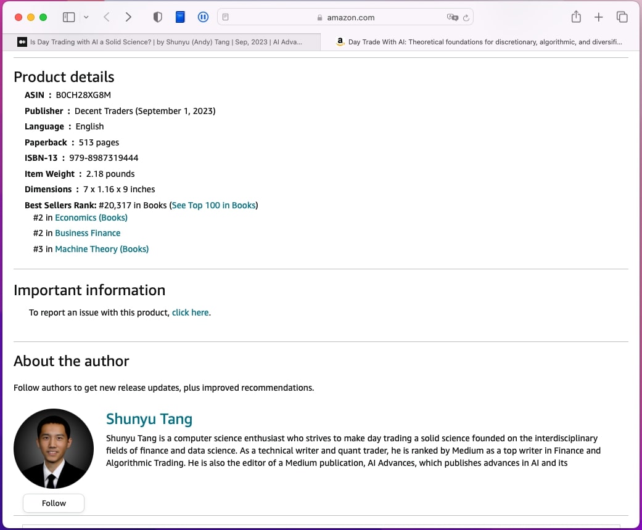Open the Economics (Books) category link
This screenshot has height=530, width=642.
pos(91,218)
